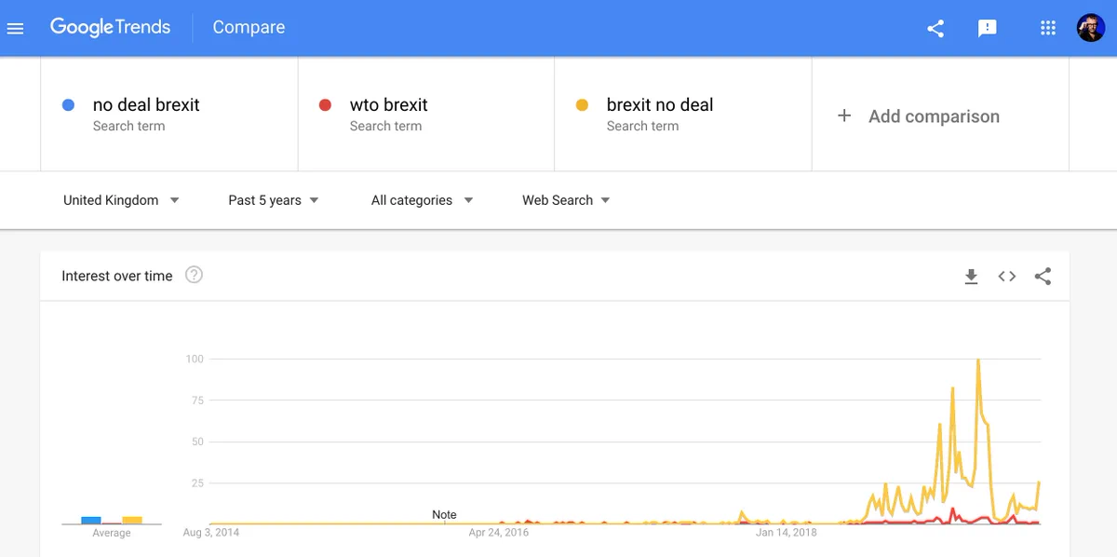Image resolution: width=1117 pixels, height=557 pixels.
Task: Open the user account avatar
Action: coord(1091,28)
